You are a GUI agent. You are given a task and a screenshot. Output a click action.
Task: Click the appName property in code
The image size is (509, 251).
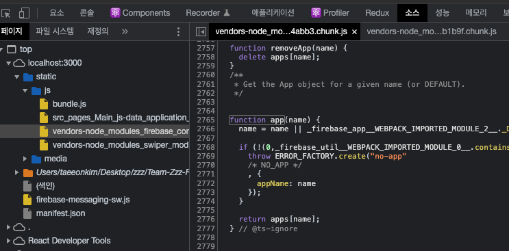[x=273, y=184]
